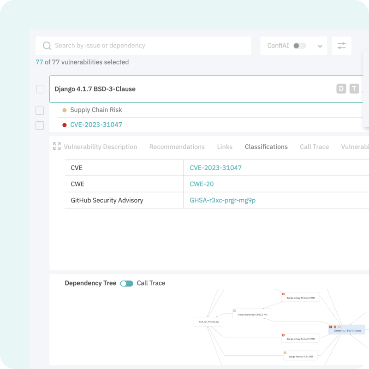Select the SCA_for_Python.zip tree node
Screen dimensions: 369x369
coord(208,322)
